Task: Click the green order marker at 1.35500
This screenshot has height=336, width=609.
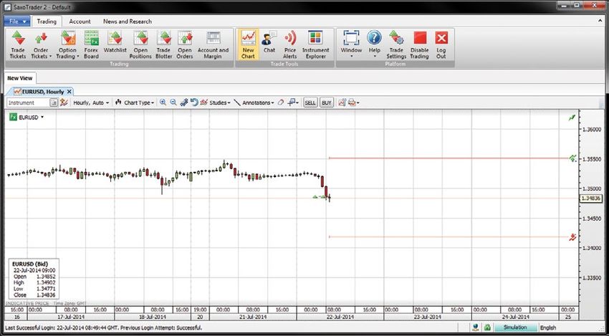Action: 572,158
